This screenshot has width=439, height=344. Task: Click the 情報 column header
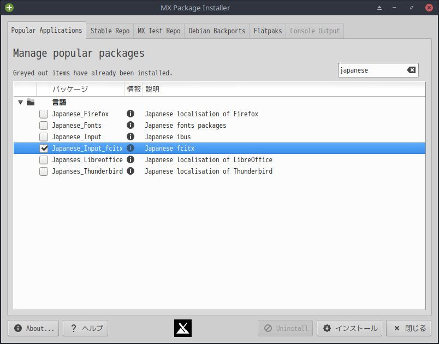click(134, 90)
